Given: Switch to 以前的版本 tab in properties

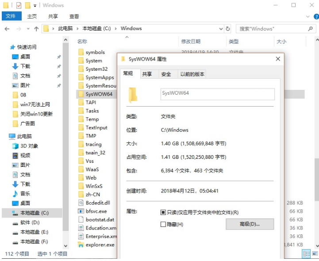Looking at the screenshot, I should (x=192, y=74).
